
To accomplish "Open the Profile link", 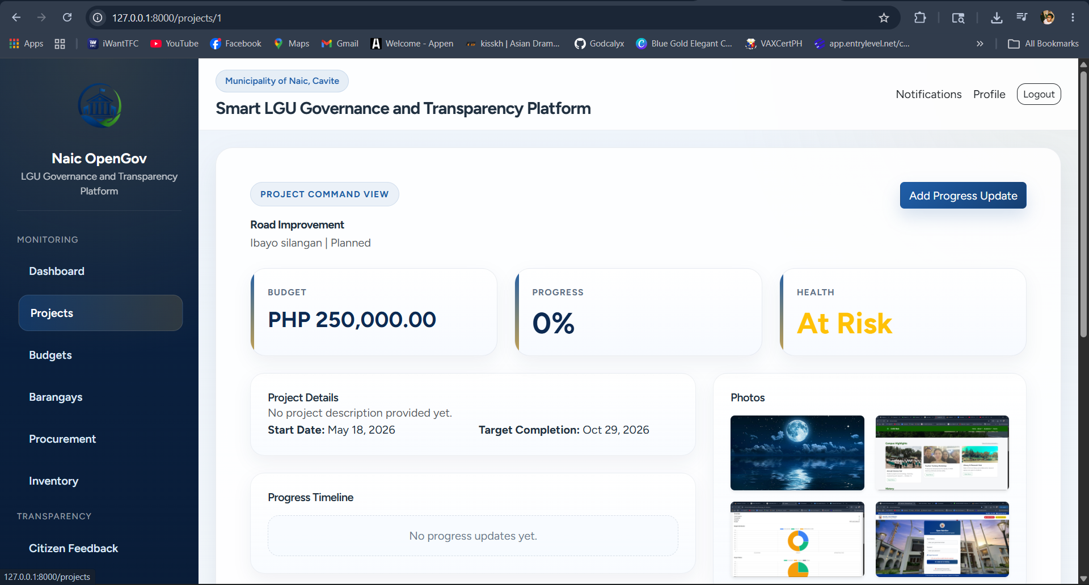I will pos(989,94).
